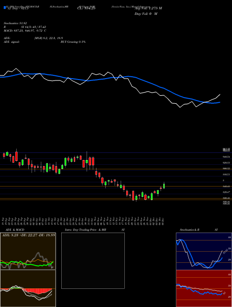Image resolution: width=232 pixels, height=307 pixels.
Task: Select the BUY Growing @ 5% signal text
Action: (73, 42)
